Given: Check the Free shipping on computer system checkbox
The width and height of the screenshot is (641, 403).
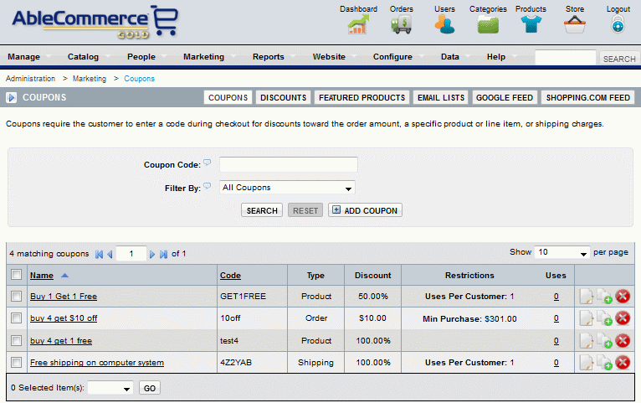Looking at the screenshot, I should (17, 362).
